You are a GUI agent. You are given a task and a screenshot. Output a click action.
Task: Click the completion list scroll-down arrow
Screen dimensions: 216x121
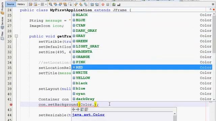(214, 99)
